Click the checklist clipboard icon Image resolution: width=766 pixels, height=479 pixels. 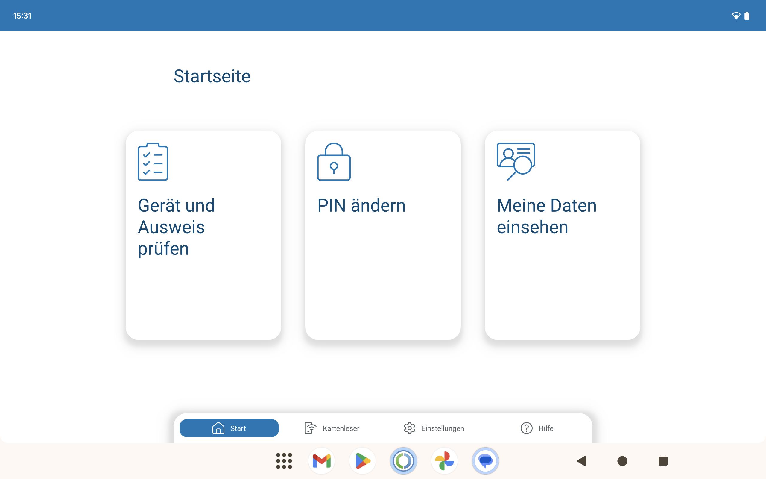pyautogui.click(x=153, y=162)
